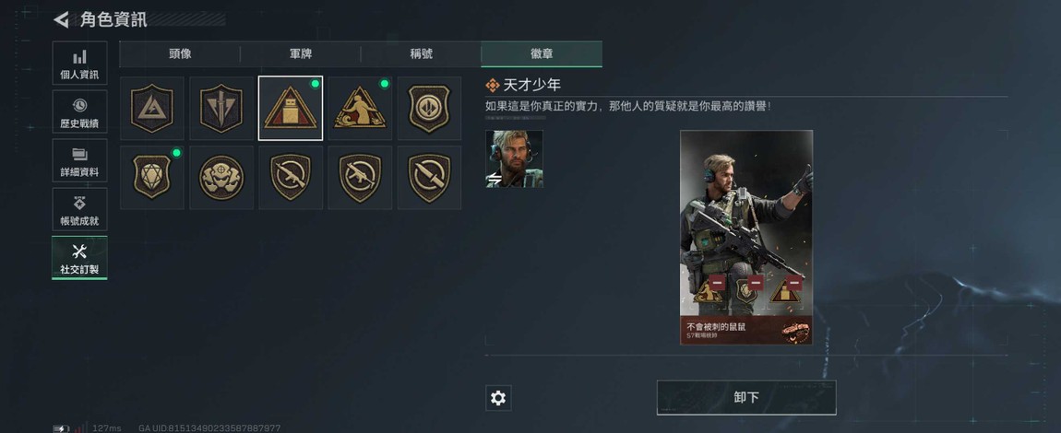Select the round shield badge with circle emblem
The image size is (1061, 433).
click(429, 108)
